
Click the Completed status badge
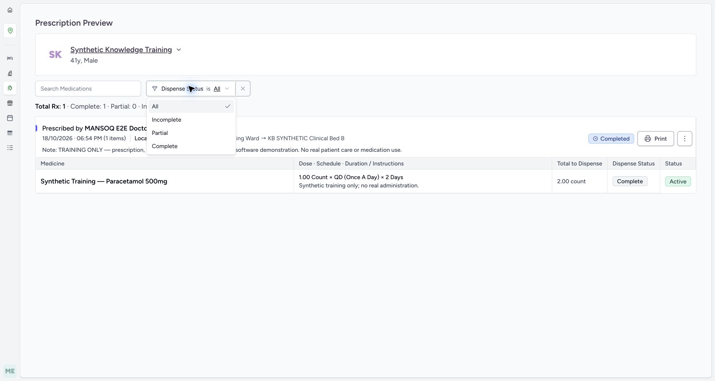tap(611, 139)
